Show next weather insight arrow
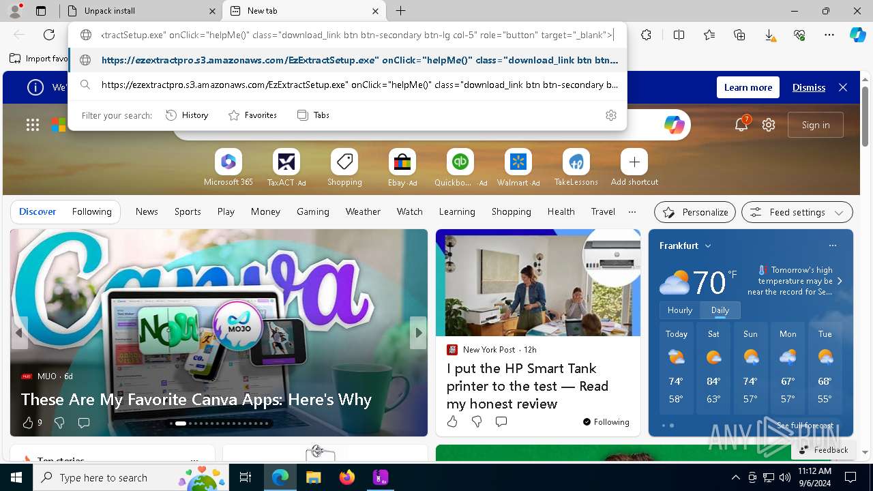This screenshot has width=873, height=491. pyautogui.click(x=840, y=281)
